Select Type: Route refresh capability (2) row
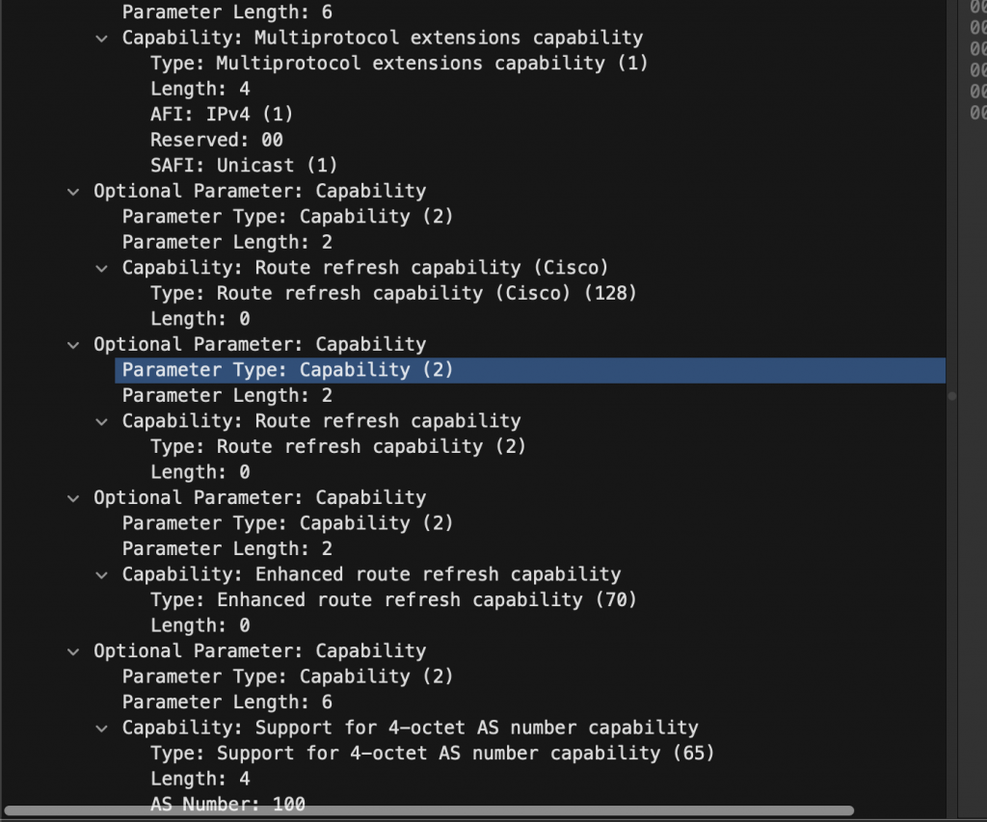Screen dimensions: 987x822 pyautogui.click(x=337, y=446)
